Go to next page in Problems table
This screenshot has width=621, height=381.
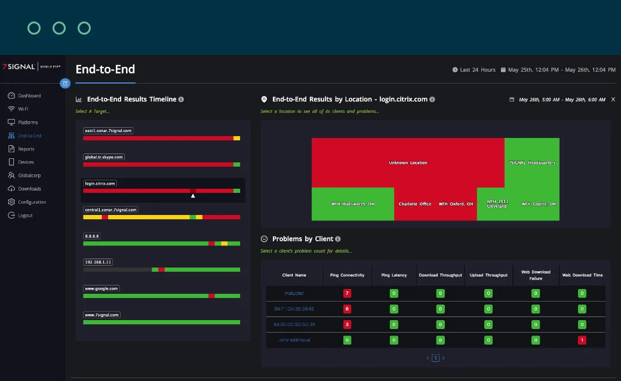[443, 358]
